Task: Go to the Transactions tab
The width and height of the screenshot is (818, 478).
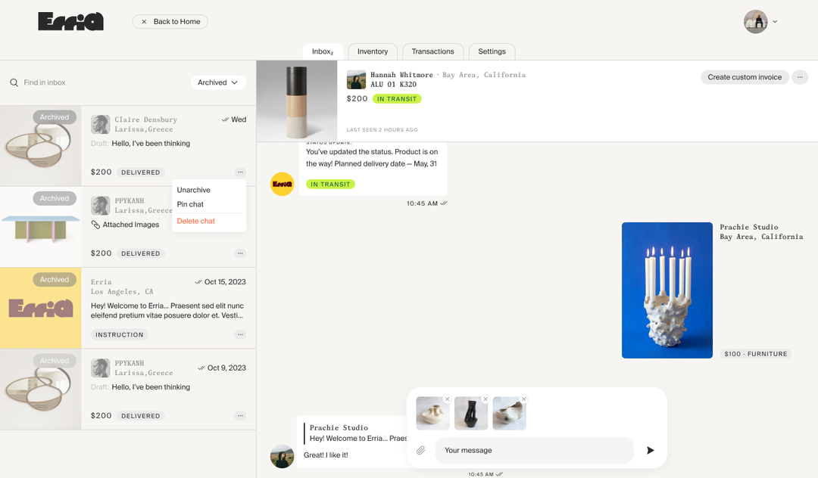Action: pyautogui.click(x=432, y=51)
